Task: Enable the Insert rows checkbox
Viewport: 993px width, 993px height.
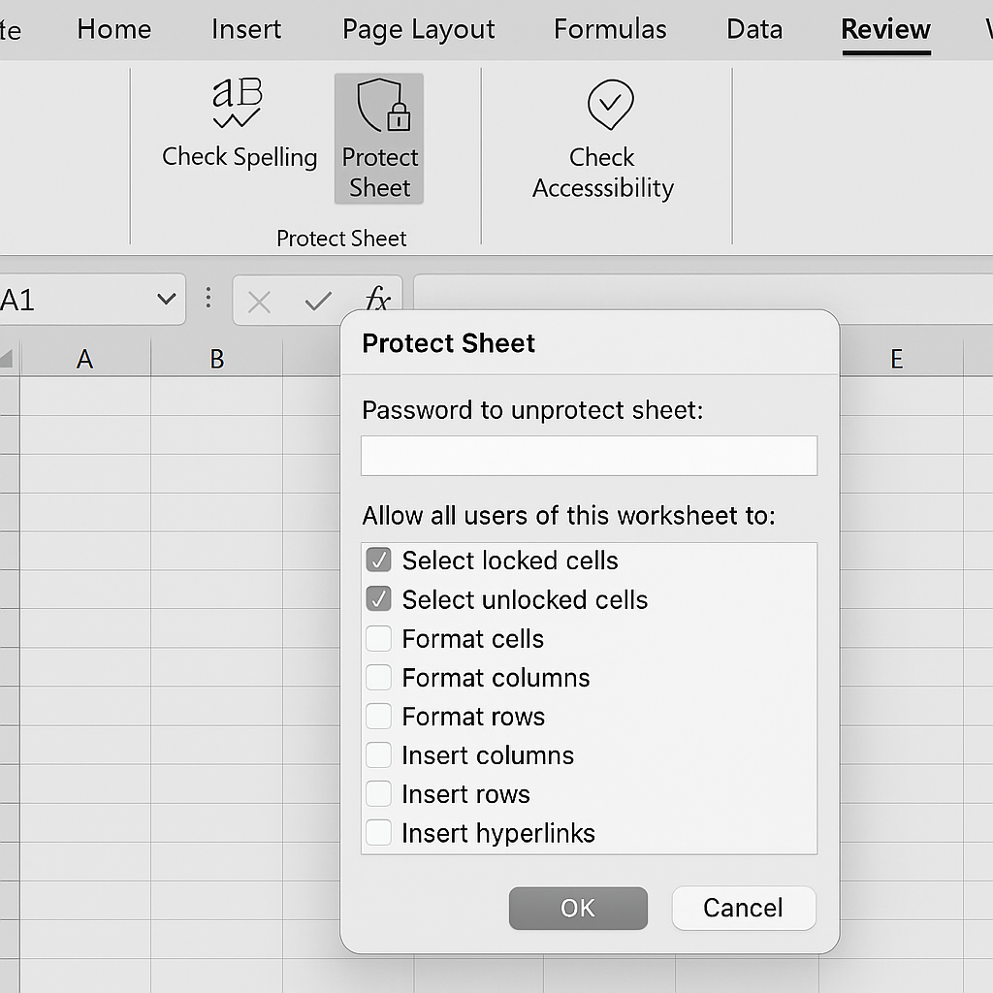Action: [x=378, y=793]
